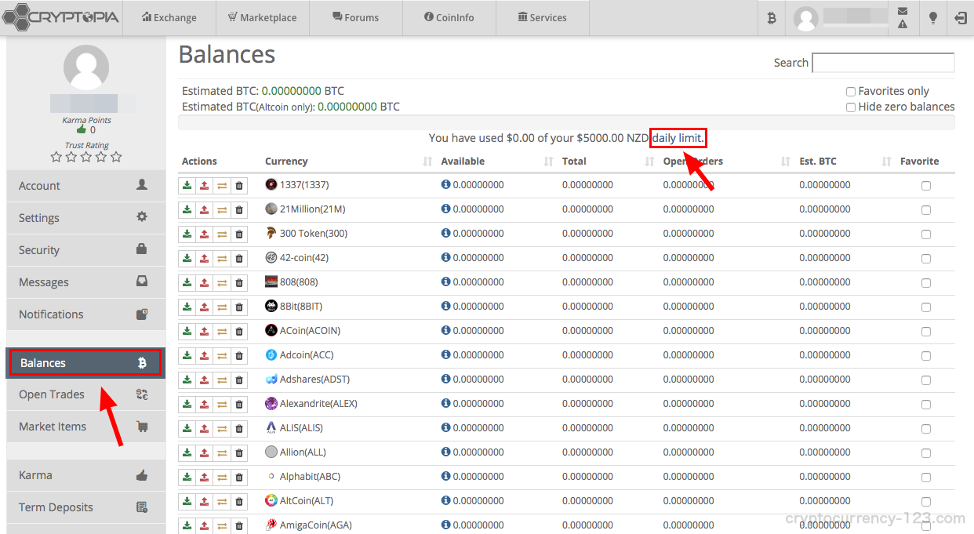The width and height of the screenshot is (974, 534).
Task: Click the large profile avatar in sidebar
Action: [x=86, y=67]
